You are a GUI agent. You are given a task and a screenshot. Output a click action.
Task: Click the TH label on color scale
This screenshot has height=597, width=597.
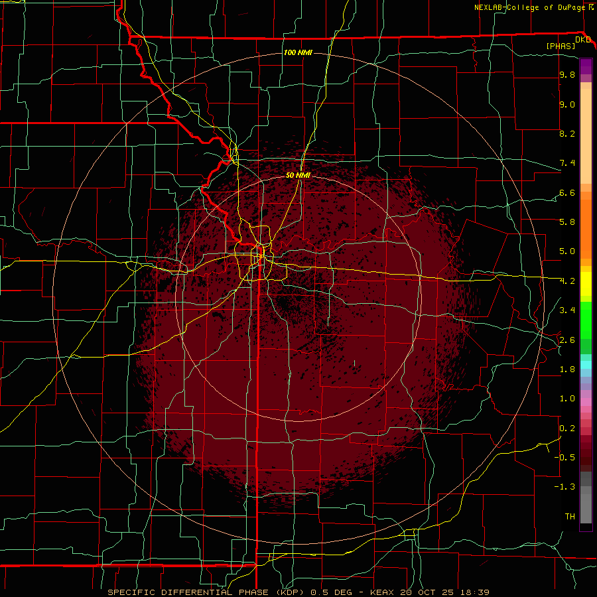tap(570, 517)
